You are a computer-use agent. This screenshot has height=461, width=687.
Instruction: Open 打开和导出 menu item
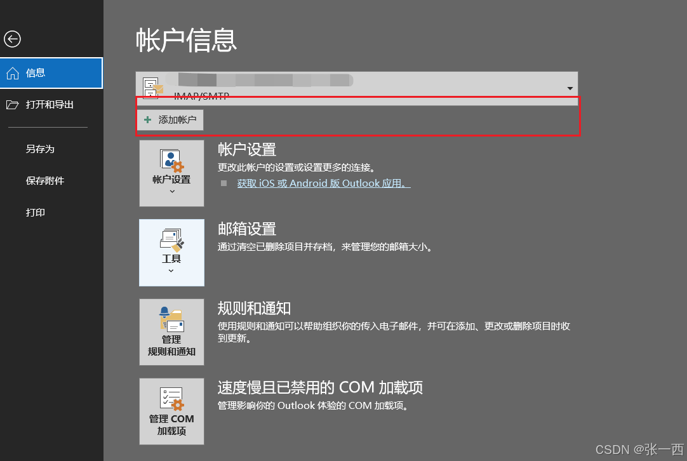pos(51,104)
